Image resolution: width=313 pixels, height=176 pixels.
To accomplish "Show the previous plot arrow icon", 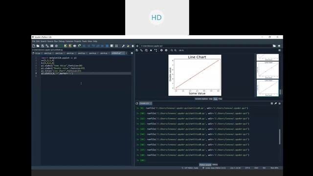I will coord(161,50).
